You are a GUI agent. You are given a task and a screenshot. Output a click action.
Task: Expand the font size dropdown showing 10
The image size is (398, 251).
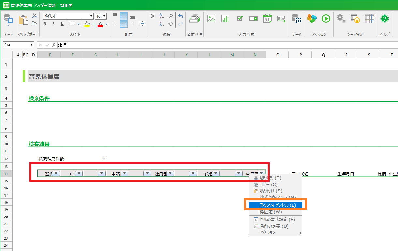pos(101,16)
